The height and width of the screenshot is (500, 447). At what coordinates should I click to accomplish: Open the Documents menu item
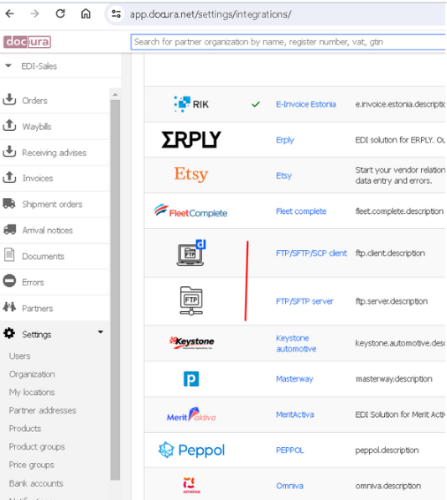(43, 257)
